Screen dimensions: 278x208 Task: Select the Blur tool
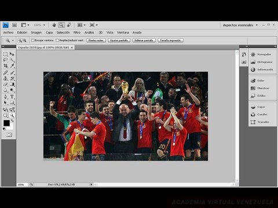point(5,90)
